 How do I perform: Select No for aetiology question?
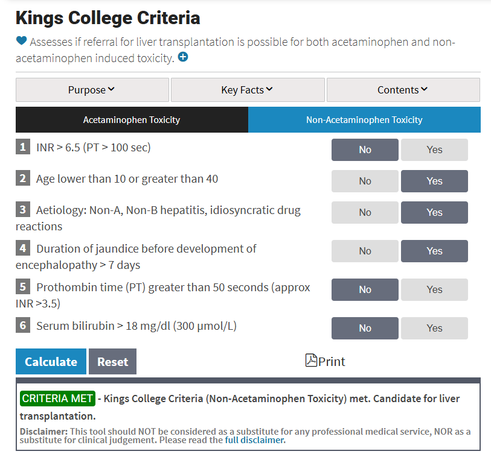365,212
